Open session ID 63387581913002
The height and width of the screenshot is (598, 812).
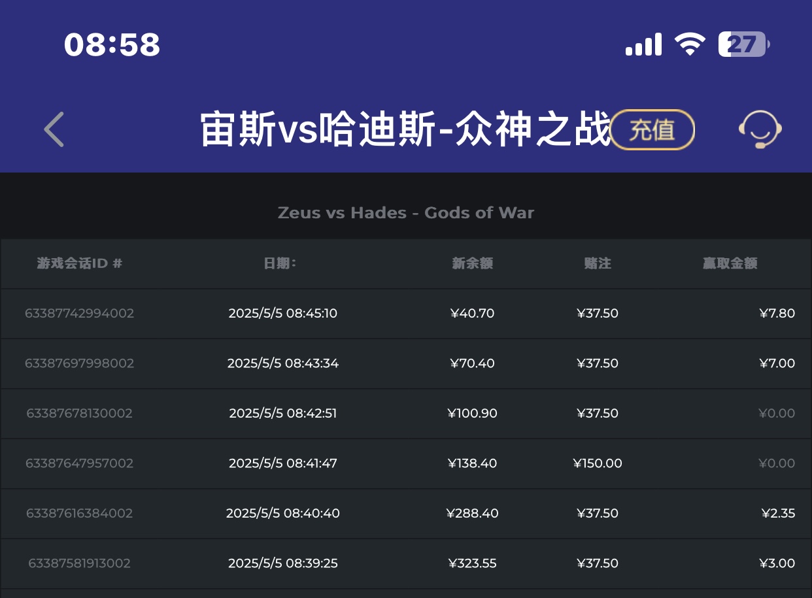pyautogui.click(x=80, y=563)
